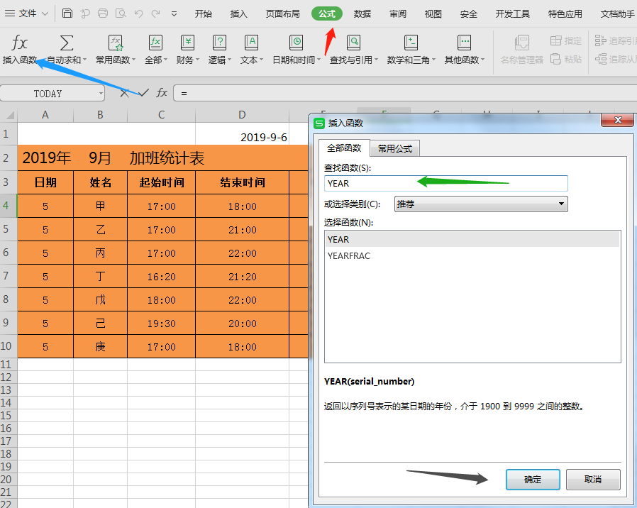Click the Save icon in quick toolbar
637x508 pixels.
pos(67,13)
